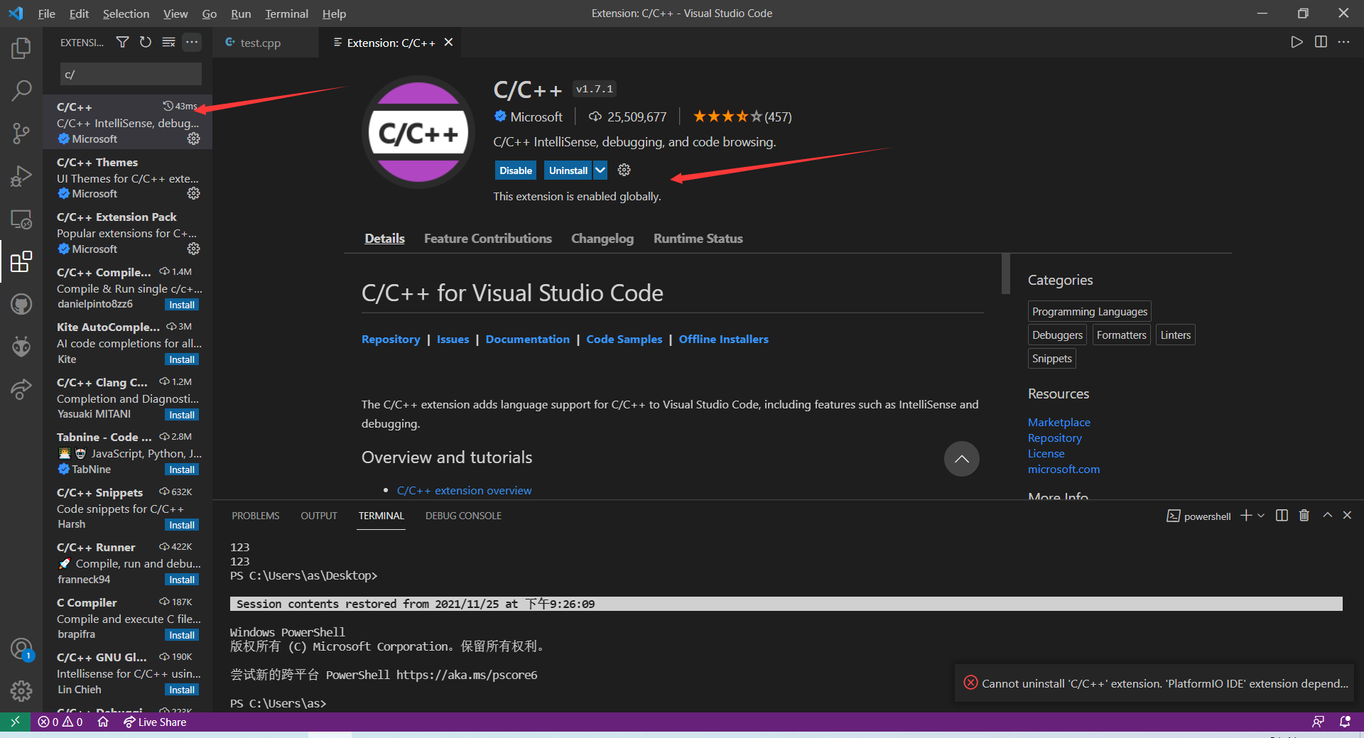This screenshot has width=1364, height=738.
Task: Maximize the panel with the chevron
Action: [1327, 516]
